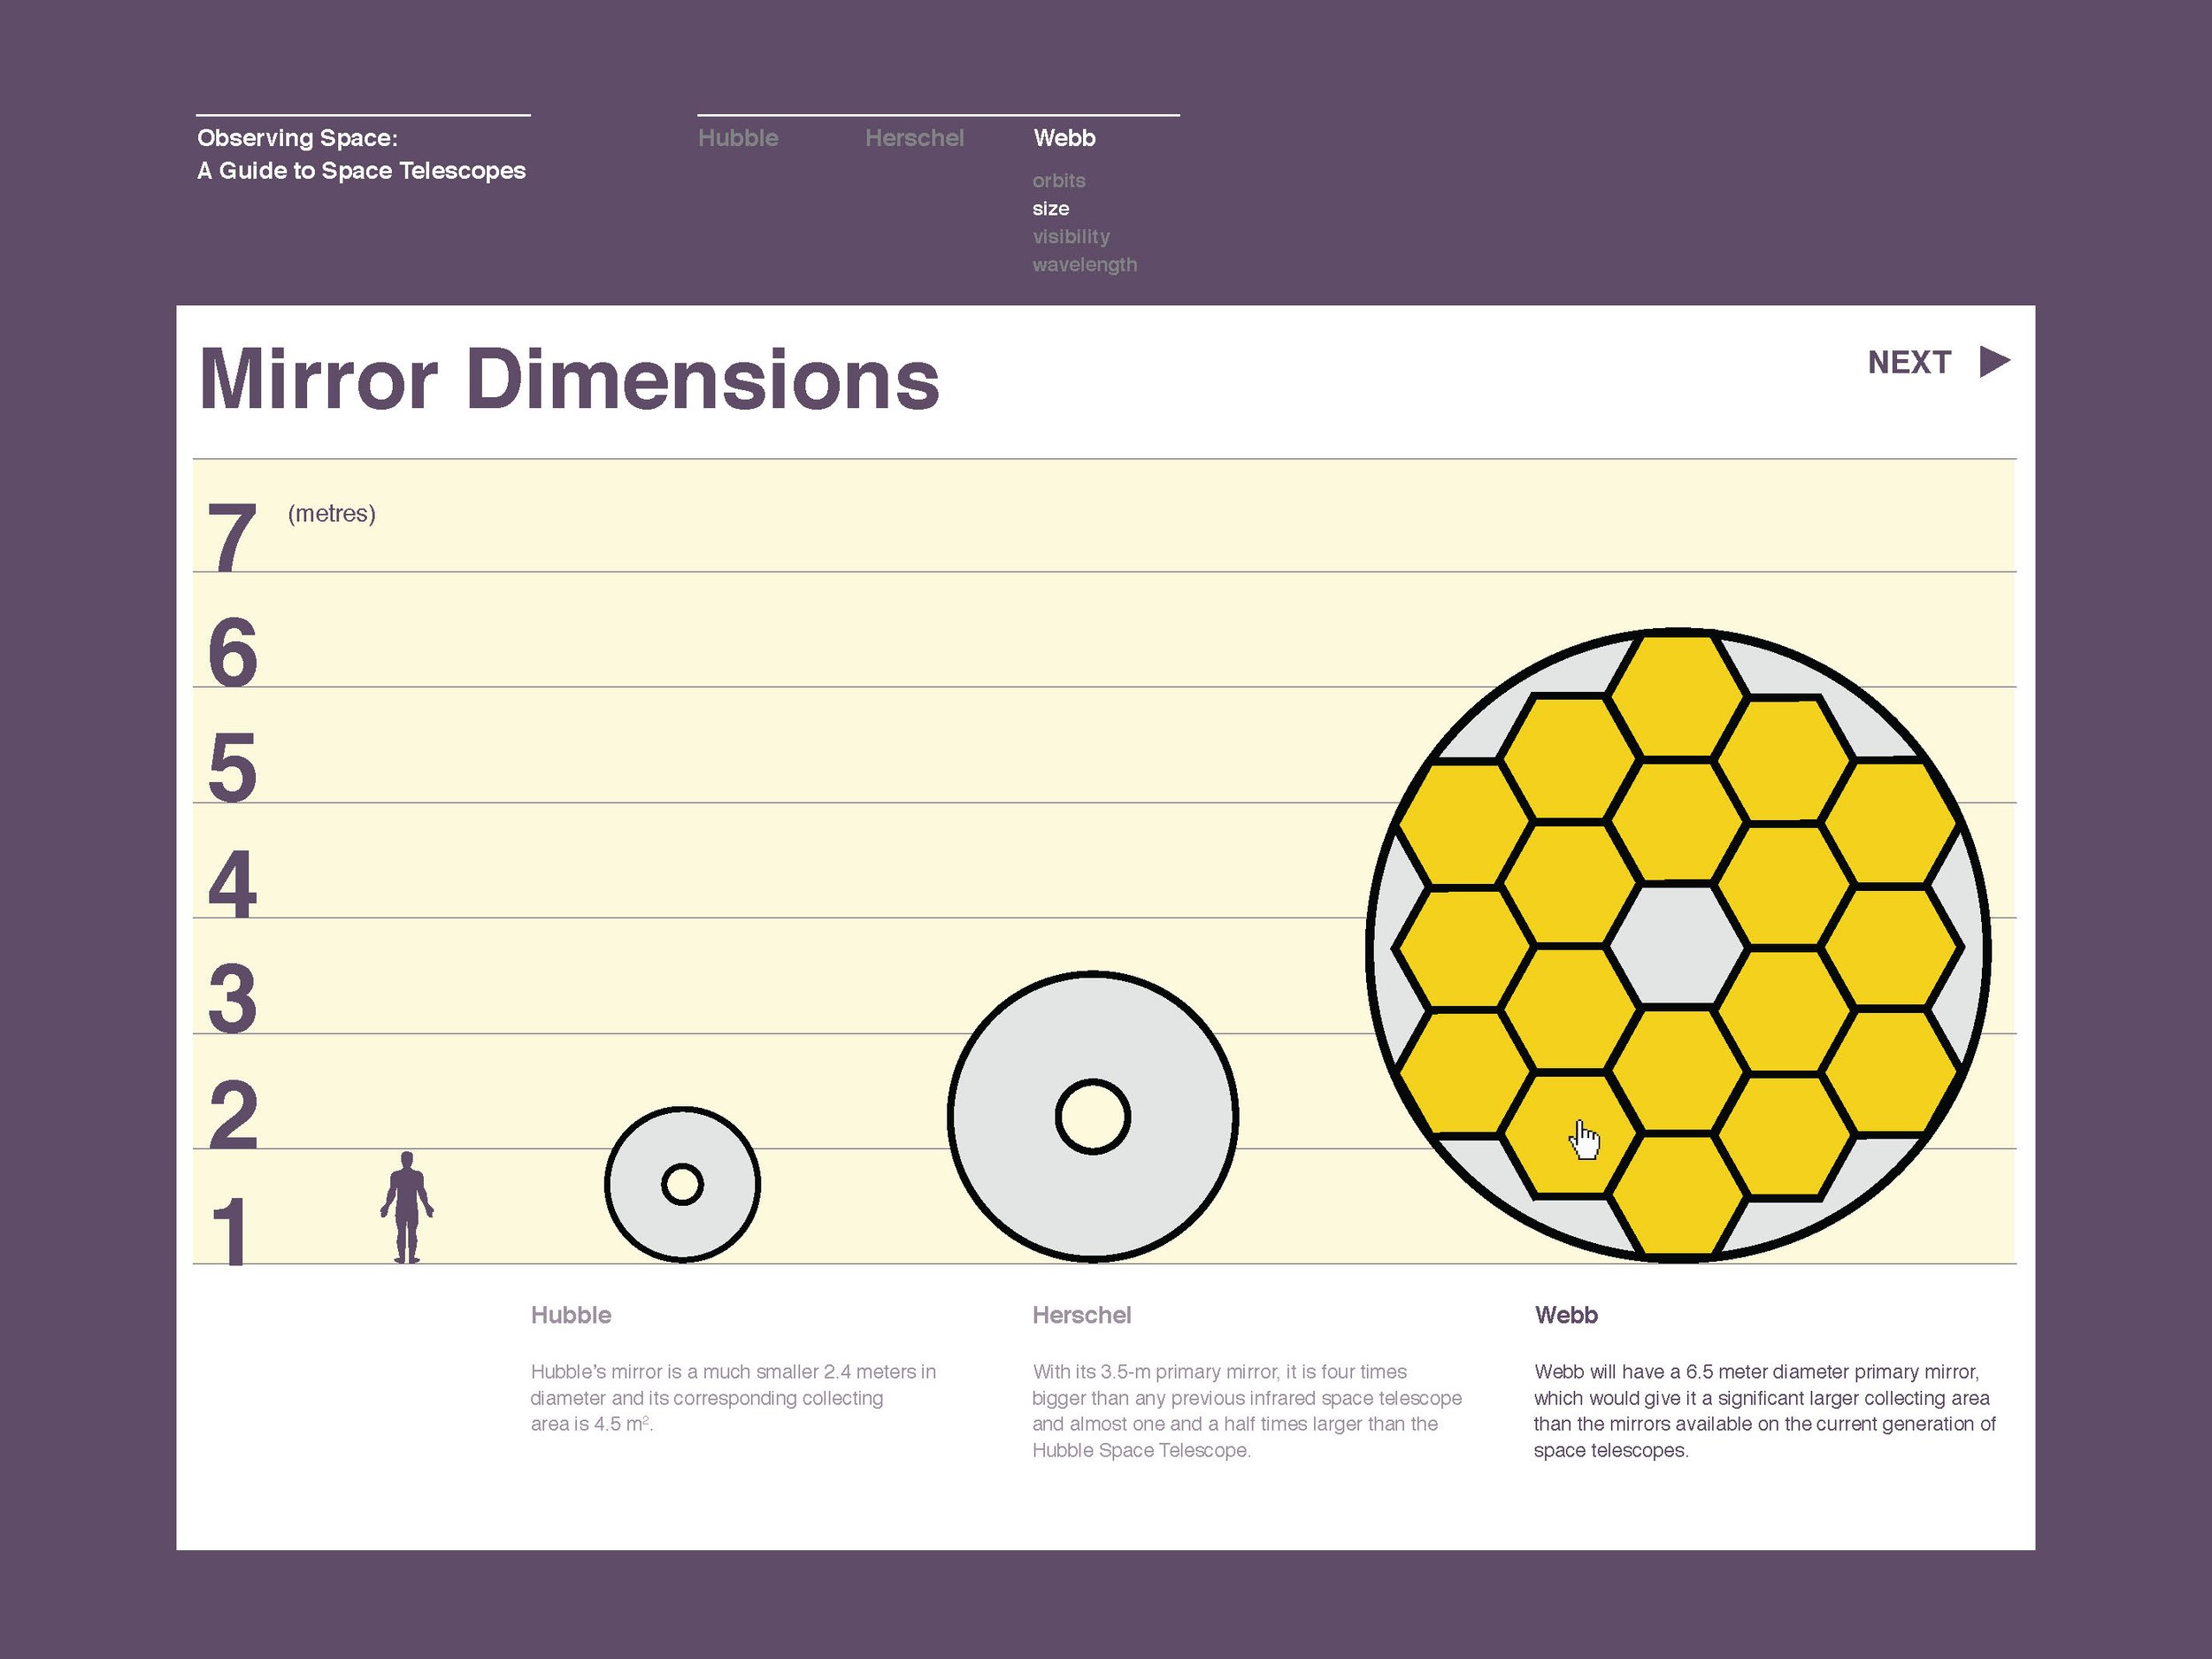Click the Mirror Dimensions heading
This screenshot has height=1659, width=2212.
pos(569,379)
